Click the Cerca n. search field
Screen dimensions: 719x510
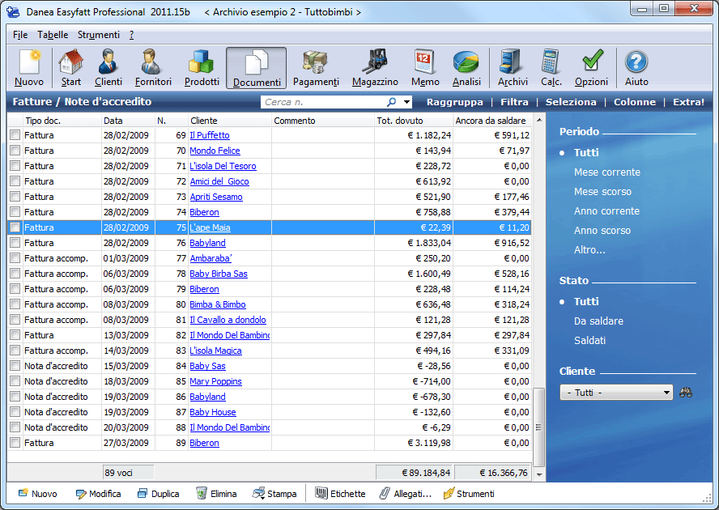(x=323, y=102)
